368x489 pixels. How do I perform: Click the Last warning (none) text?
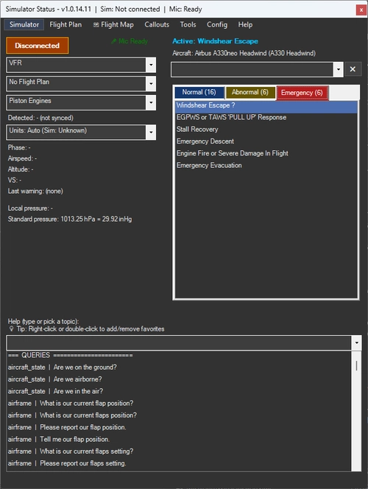[x=35, y=191]
